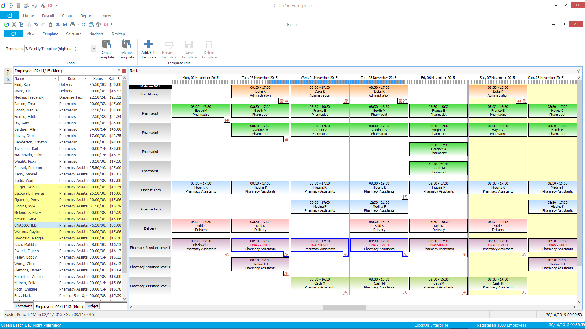Toggle the Legend side panel tab
This screenshot has width=585, height=329.
[x=8, y=75]
